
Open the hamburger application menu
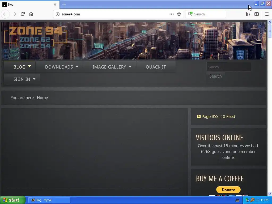[x=267, y=14]
